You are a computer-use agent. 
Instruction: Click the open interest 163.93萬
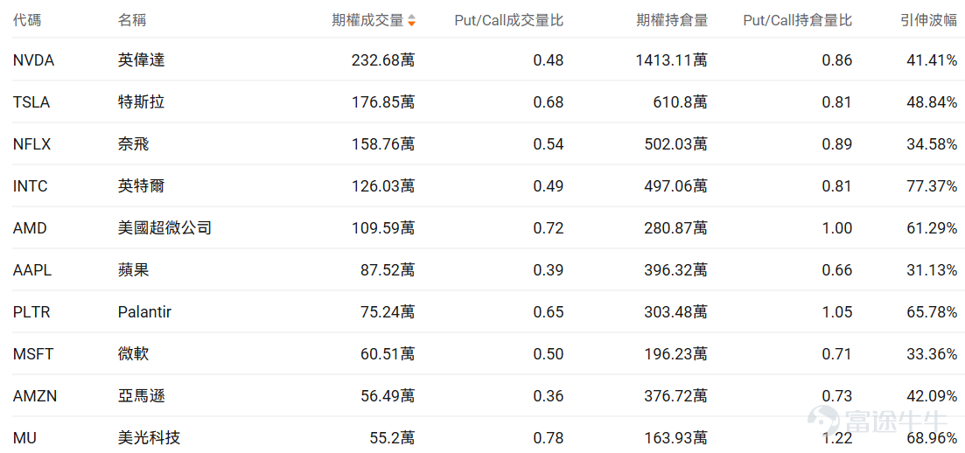click(675, 438)
